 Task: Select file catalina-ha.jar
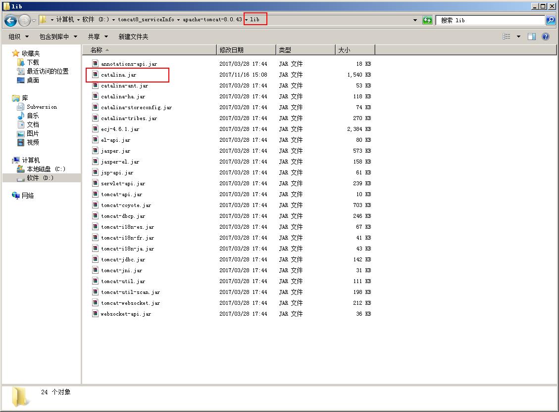click(123, 96)
